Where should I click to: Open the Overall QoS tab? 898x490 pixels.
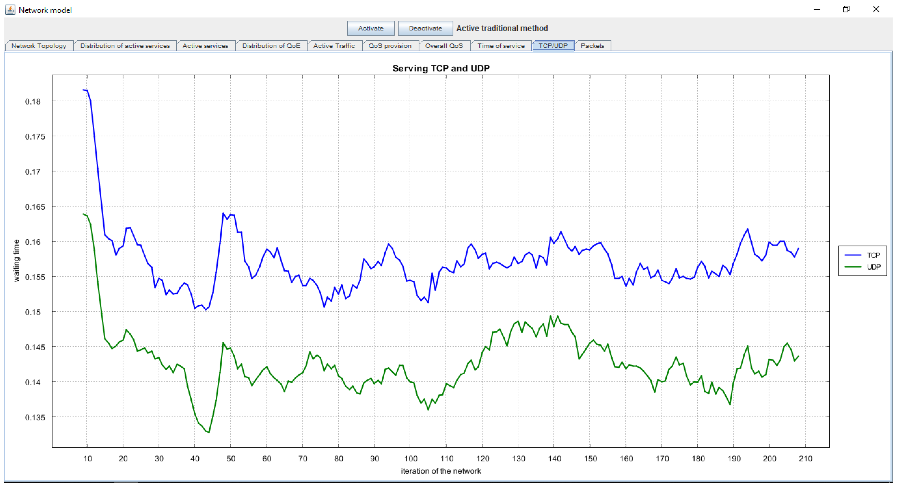[444, 46]
